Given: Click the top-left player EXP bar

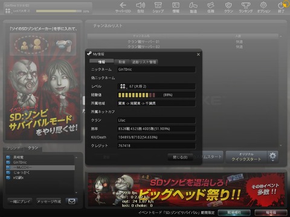Looking at the screenshot, I should pos(59,11).
